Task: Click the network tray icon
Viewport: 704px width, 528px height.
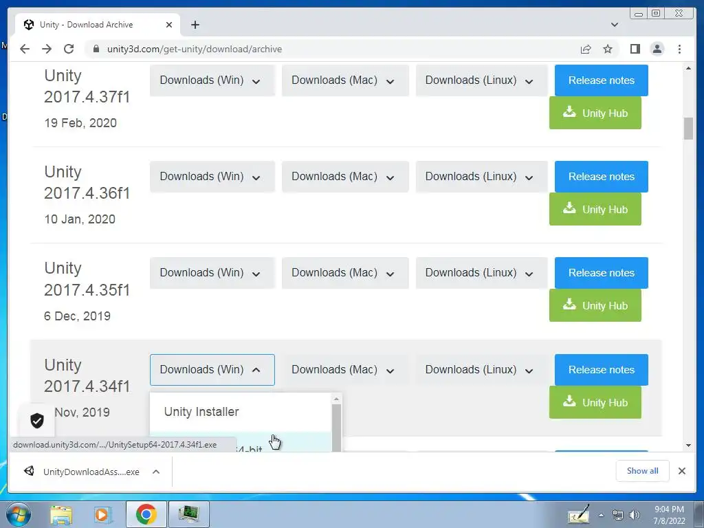Action: pyautogui.click(x=618, y=515)
